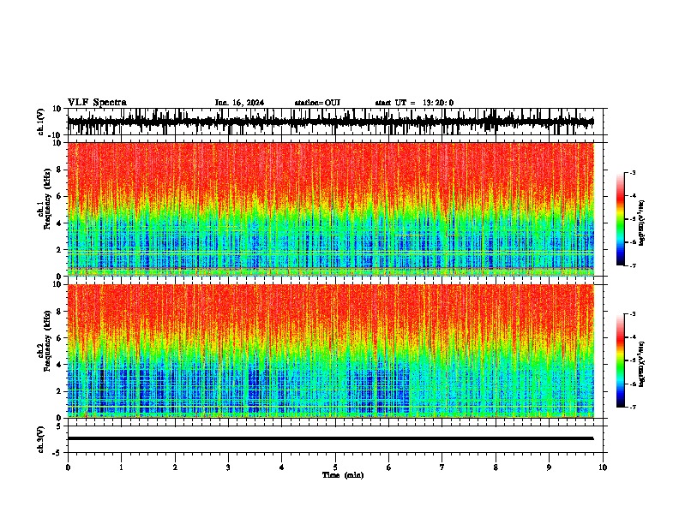Screen dimensions: 679x524
Task: Click the ch.2 "Frequency (kHz)" axis label
Action: [x=47, y=341]
